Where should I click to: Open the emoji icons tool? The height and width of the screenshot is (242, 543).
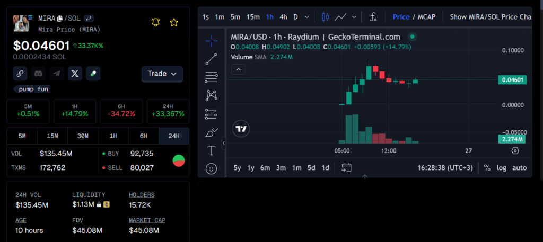tap(211, 169)
